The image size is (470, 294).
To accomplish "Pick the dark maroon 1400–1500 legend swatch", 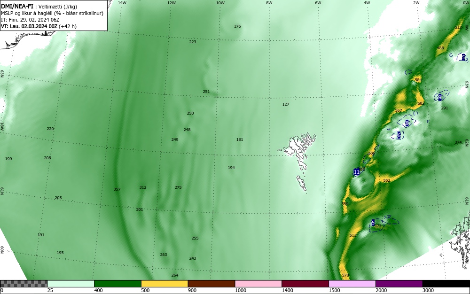I will pyautogui.click(x=305, y=284).
